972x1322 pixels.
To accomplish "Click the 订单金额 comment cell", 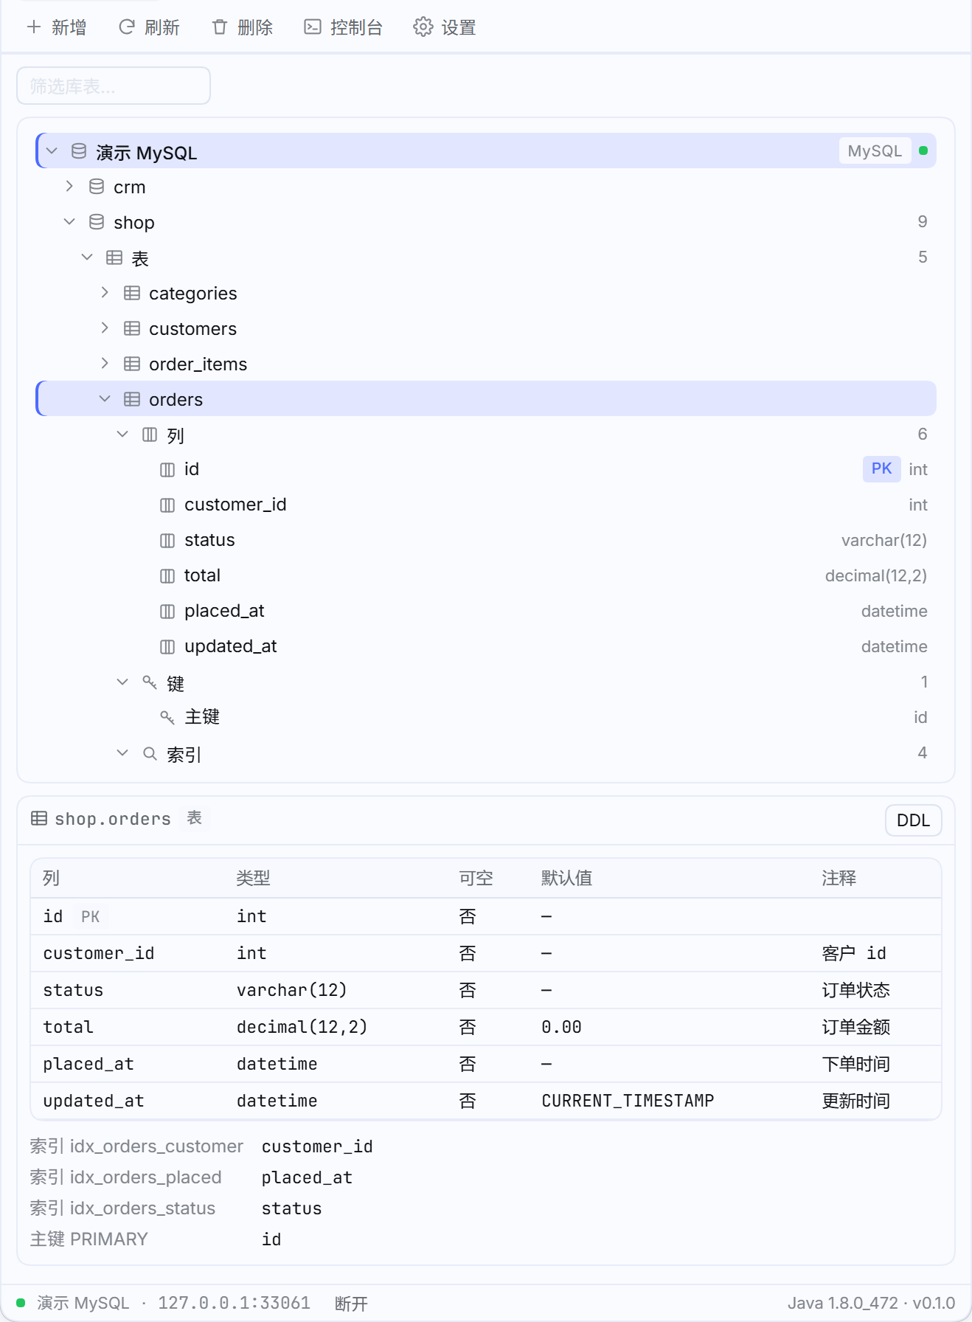I will [856, 1027].
